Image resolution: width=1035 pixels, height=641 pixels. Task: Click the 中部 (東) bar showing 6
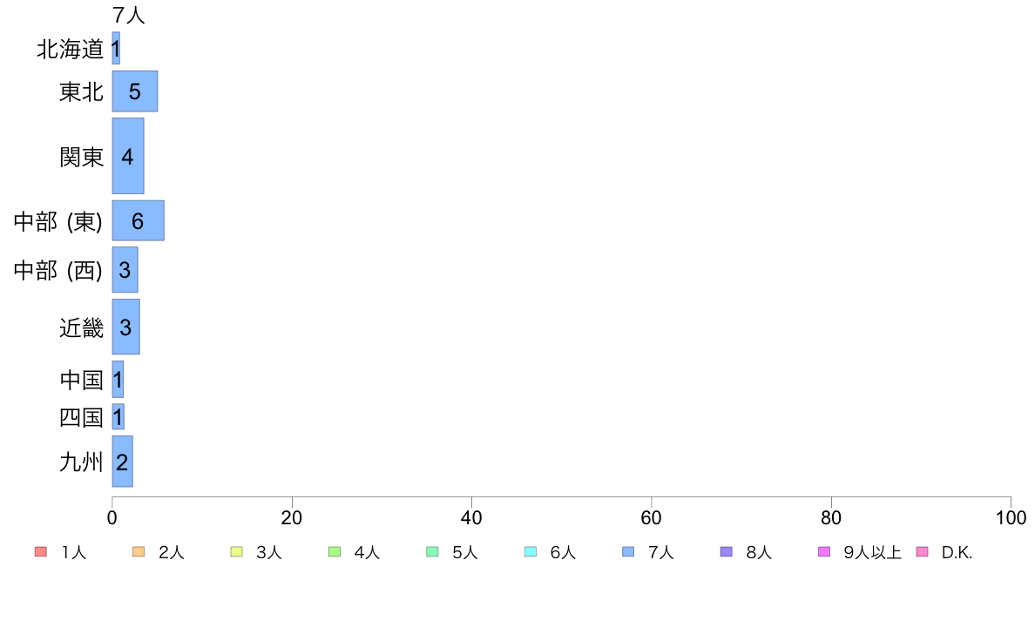point(138,220)
